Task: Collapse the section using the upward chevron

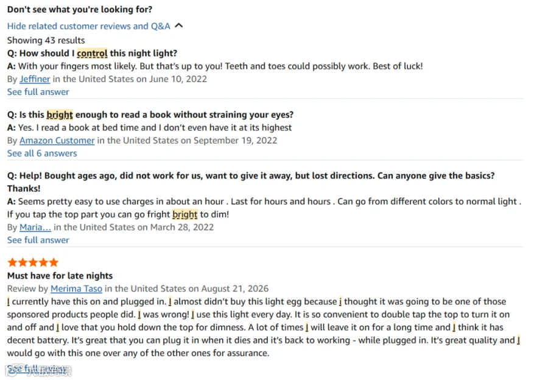Action: point(178,26)
